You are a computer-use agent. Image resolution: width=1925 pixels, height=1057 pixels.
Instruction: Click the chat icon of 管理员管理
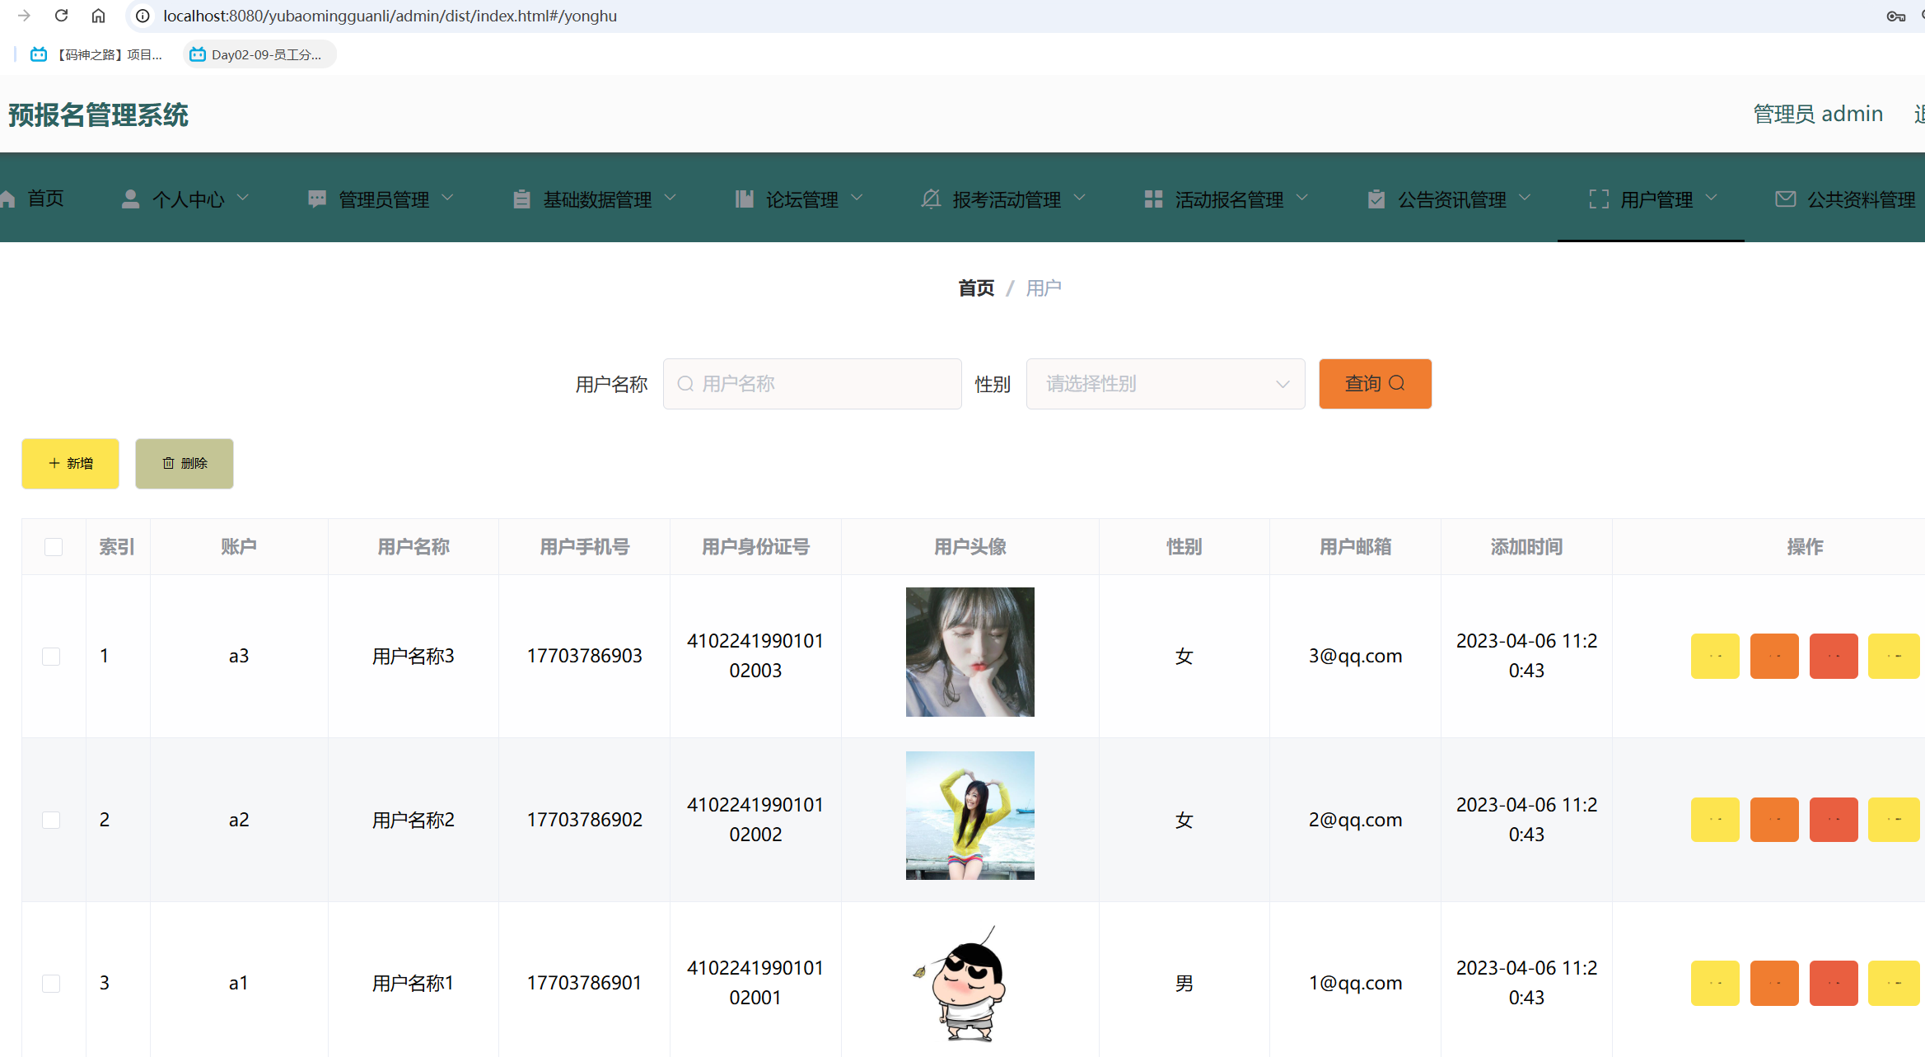[x=317, y=199]
